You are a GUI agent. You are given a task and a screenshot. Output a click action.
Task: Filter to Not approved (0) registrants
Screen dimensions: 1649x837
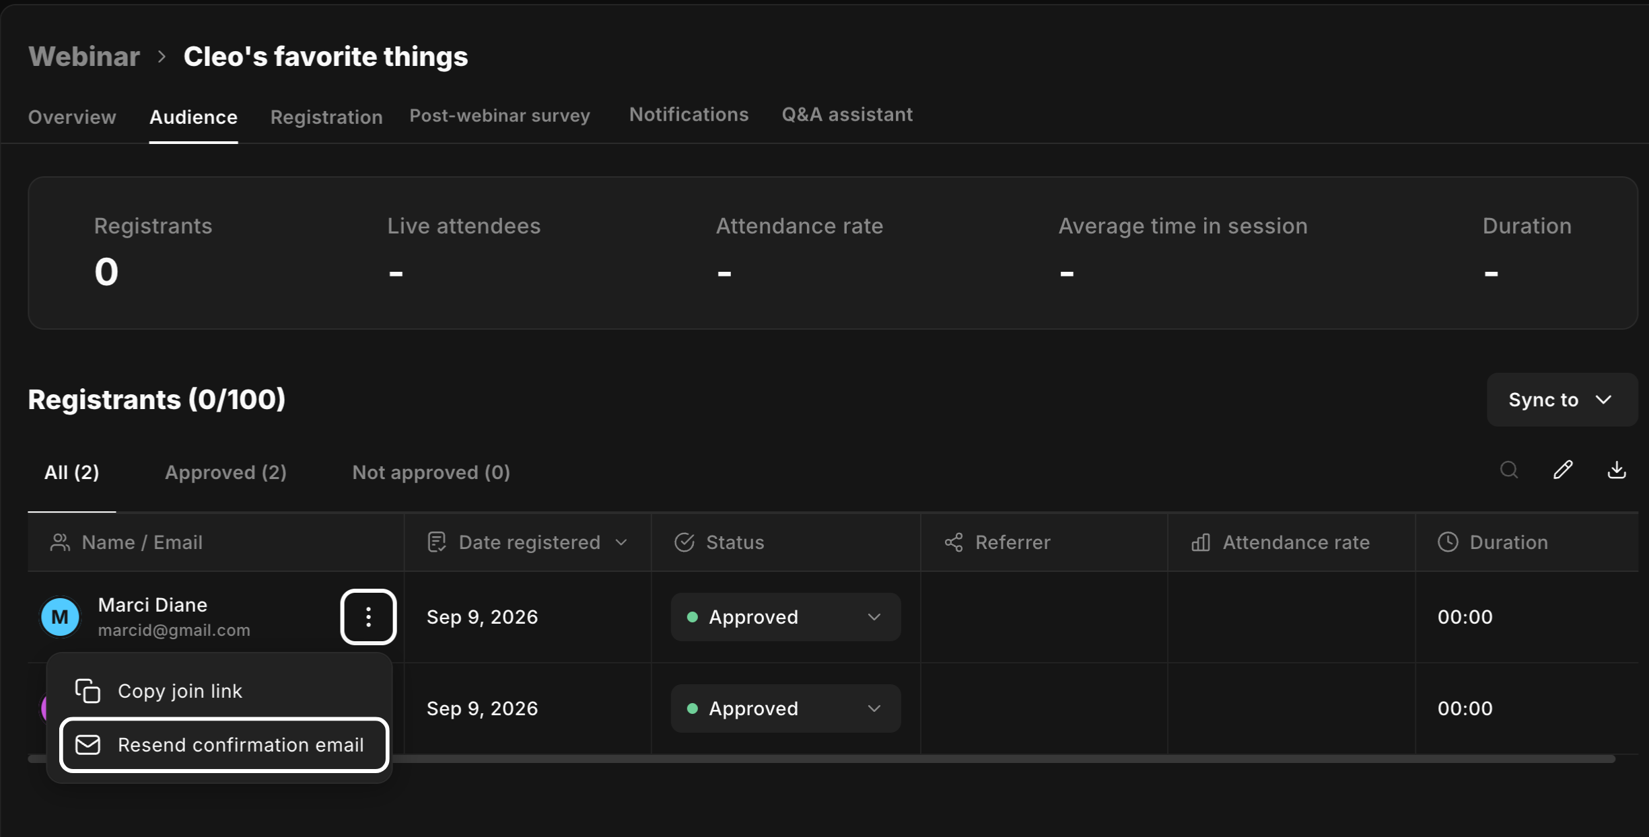(431, 472)
